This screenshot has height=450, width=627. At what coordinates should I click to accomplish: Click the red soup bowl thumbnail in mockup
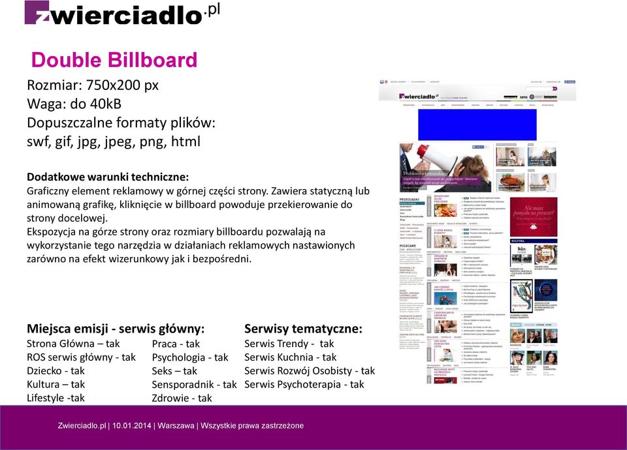(510, 183)
